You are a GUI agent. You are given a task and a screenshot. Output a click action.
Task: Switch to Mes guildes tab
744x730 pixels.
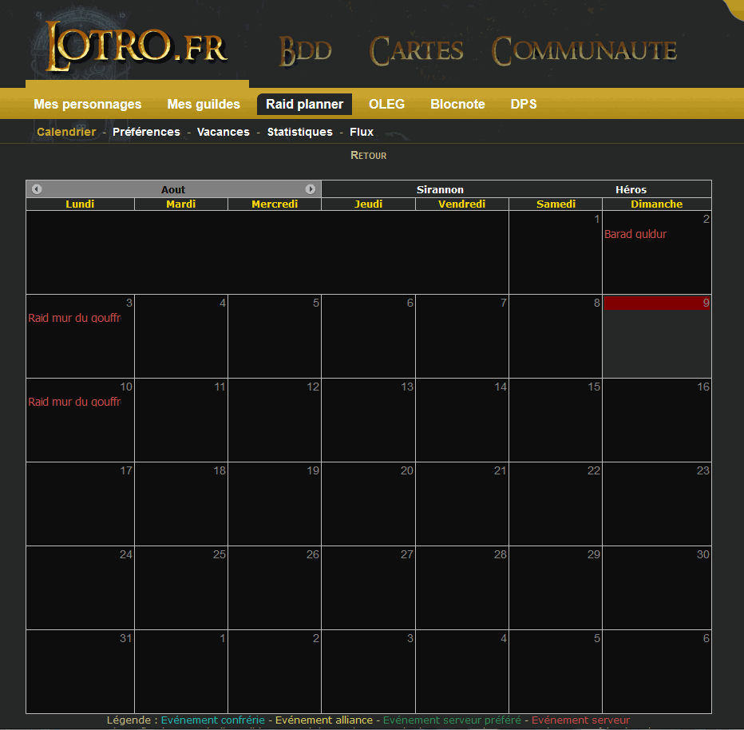[x=204, y=104]
